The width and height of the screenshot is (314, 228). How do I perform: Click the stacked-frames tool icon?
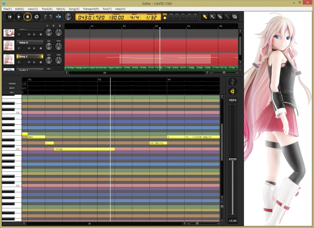[x=235, y=16]
